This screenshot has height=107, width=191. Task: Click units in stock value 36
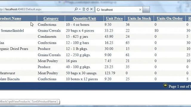pos(127,25)
